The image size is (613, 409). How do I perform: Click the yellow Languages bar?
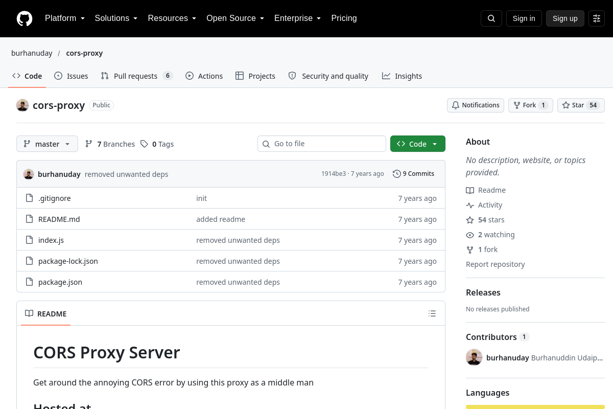[535, 407]
